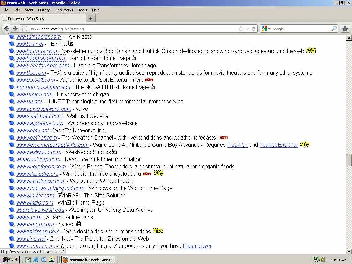The width and height of the screenshot is (352, 264).
Task: Visit the www.yahoo.com link
Action: coord(35,224)
